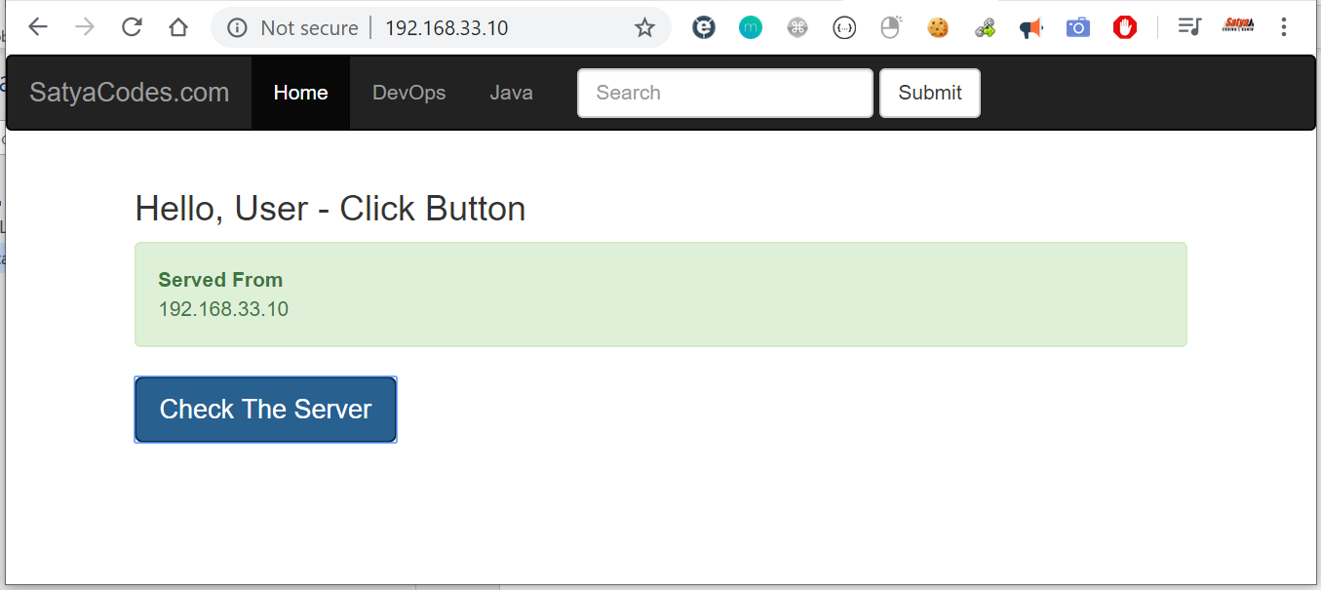Open the Satya profile avatar

click(x=1238, y=26)
